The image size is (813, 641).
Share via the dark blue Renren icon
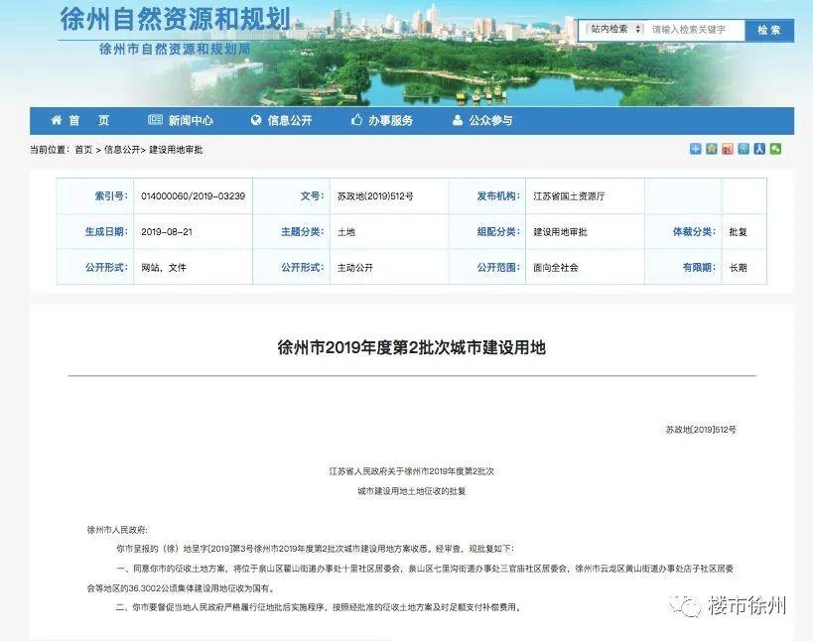coord(759,149)
